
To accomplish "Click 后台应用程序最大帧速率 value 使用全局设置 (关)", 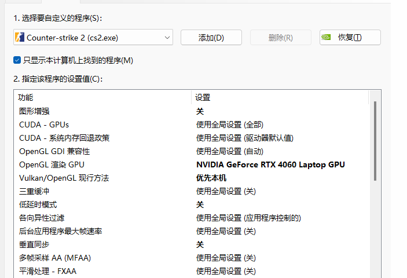I will [226, 231].
